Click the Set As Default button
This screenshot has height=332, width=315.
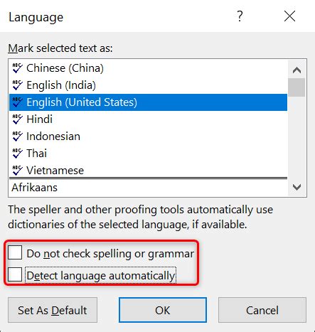(x=53, y=310)
